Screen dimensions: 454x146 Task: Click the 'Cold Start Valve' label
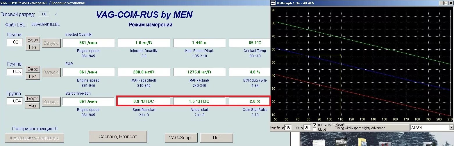255,110
